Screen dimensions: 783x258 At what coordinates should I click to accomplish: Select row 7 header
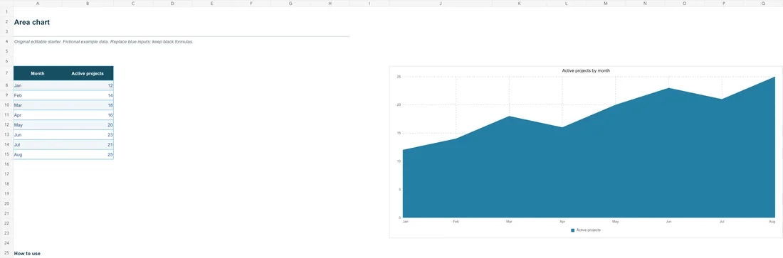(x=6, y=73)
